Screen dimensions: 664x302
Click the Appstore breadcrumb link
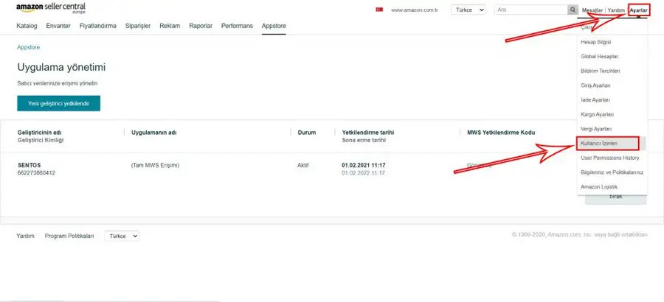point(28,47)
